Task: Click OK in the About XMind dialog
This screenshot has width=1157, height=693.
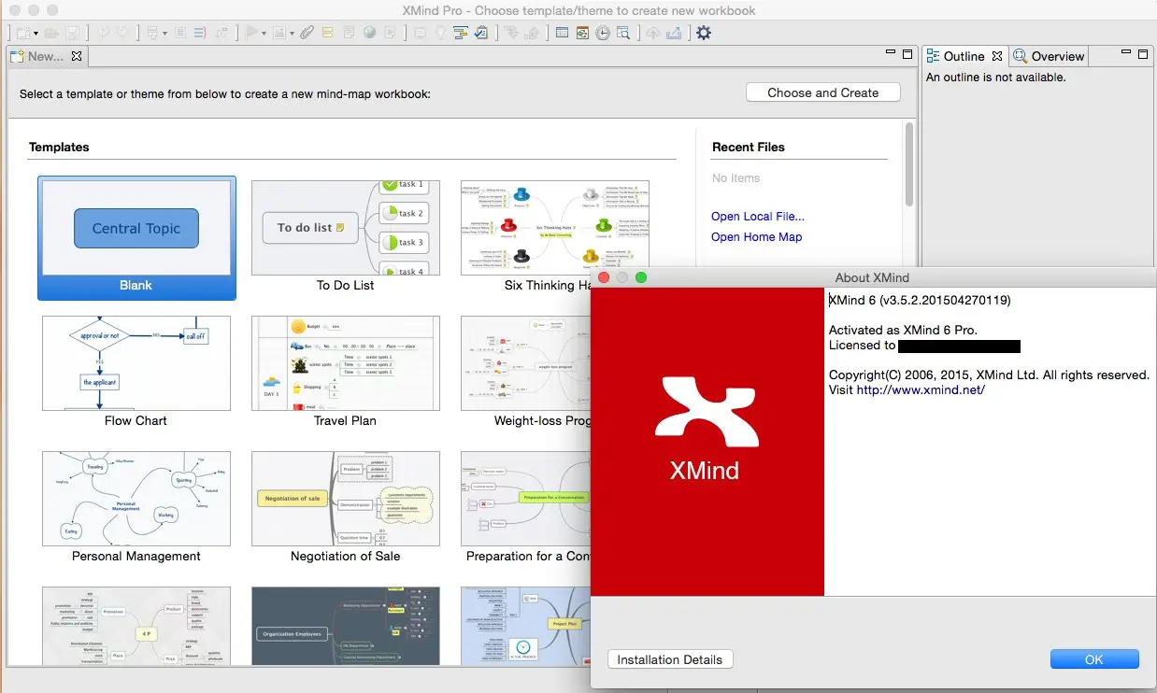Action: coord(1094,659)
